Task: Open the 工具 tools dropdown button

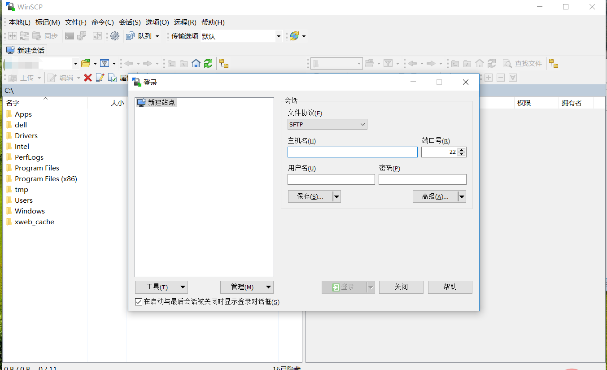Action: tap(162, 287)
